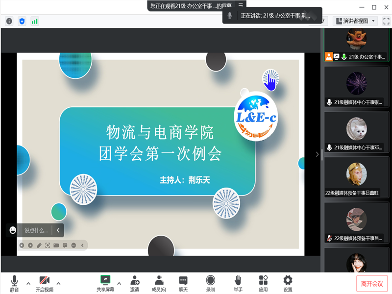
Task: Start recording with the 录制 icon
Action: pos(210,283)
